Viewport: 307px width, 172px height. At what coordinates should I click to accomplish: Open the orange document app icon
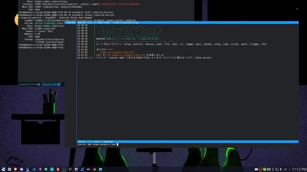[58, 169]
